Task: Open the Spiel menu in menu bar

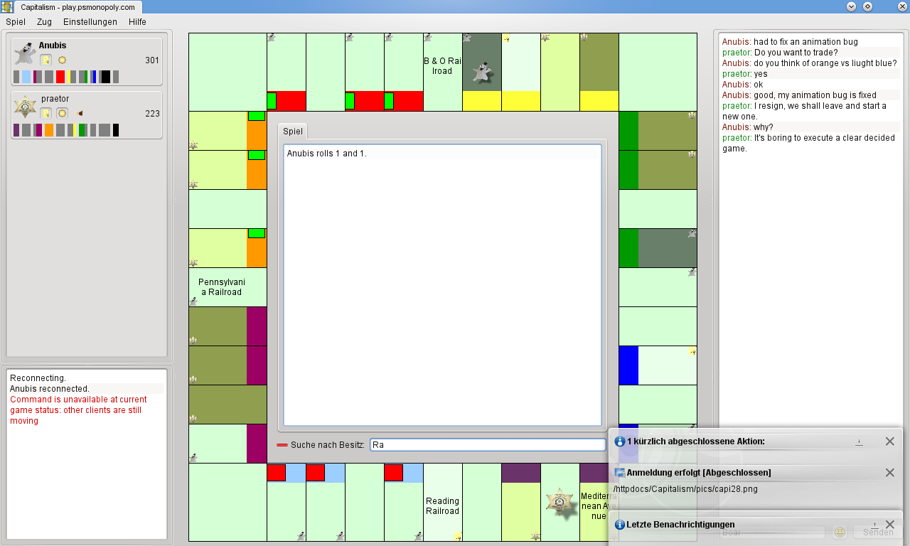Action: [16, 22]
